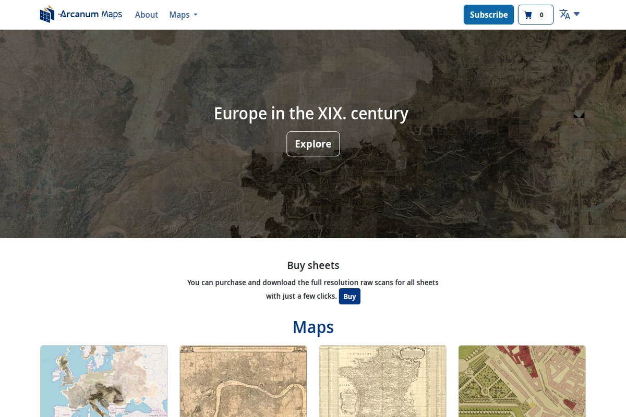Click the Buy button under Buy sheets
This screenshot has height=417, width=626.
[x=350, y=296]
